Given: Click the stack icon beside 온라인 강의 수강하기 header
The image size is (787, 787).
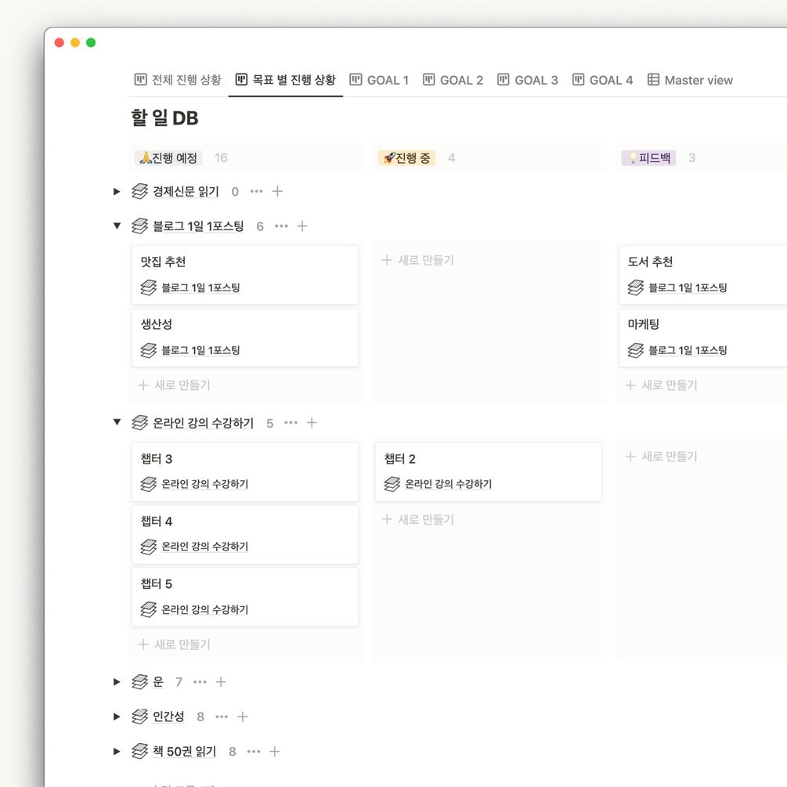Looking at the screenshot, I should pos(140,423).
